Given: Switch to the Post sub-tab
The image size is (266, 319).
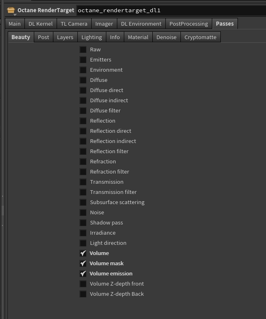Looking at the screenshot, I should click(44, 37).
